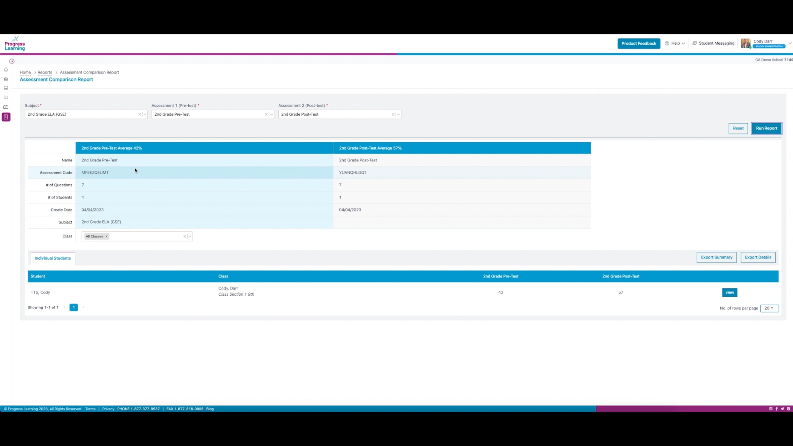Click Export Summary
This screenshot has width=793, height=446.
click(717, 257)
